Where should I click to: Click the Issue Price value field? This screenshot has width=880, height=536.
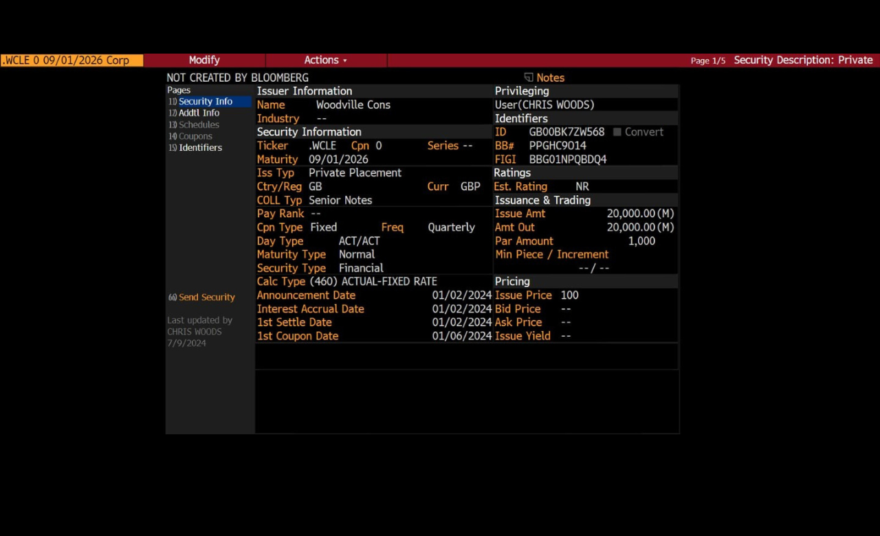[569, 295]
